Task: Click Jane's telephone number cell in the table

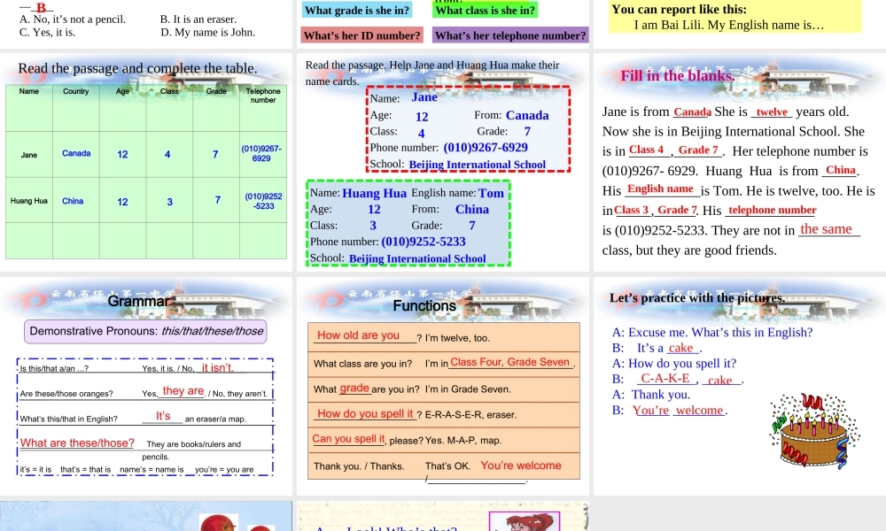Action: pos(263,154)
